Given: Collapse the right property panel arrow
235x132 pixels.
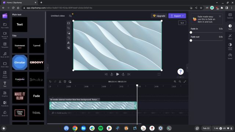Looking at the screenshot, I should pos(187,68).
